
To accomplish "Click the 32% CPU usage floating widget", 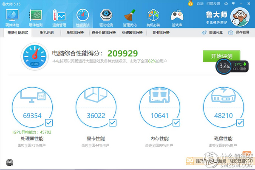I will click(224, 66).
